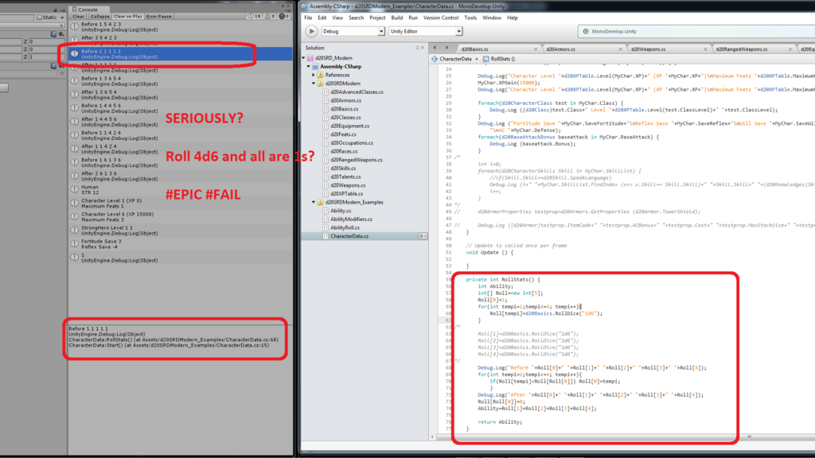The width and height of the screenshot is (815, 458).
Task: Click the Assembly-CSharp project icon
Action: click(x=315, y=67)
